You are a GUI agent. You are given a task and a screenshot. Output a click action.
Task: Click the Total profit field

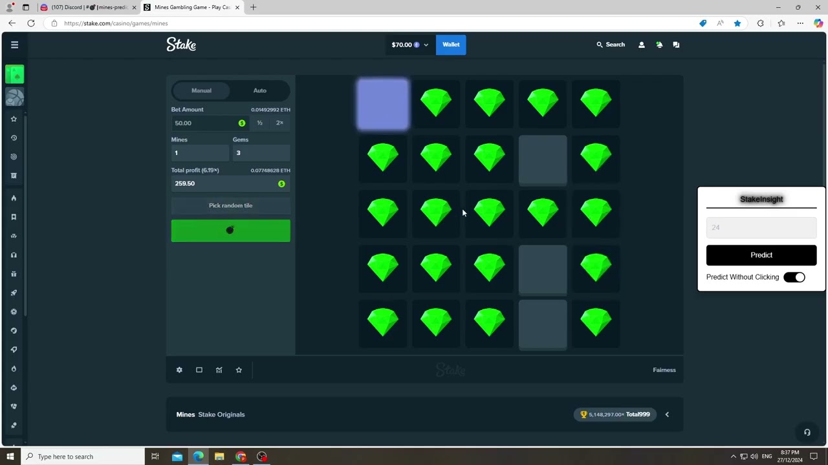point(231,184)
